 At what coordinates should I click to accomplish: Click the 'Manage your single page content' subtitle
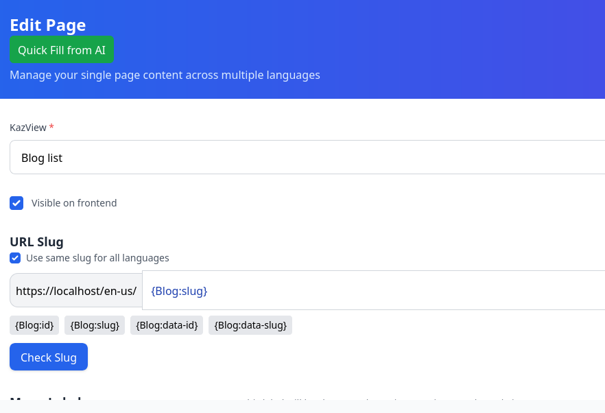tap(165, 75)
